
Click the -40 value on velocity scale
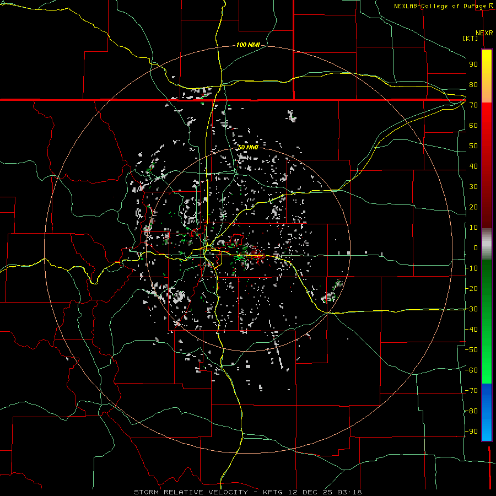pyautogui.click(x=471, y=330)
